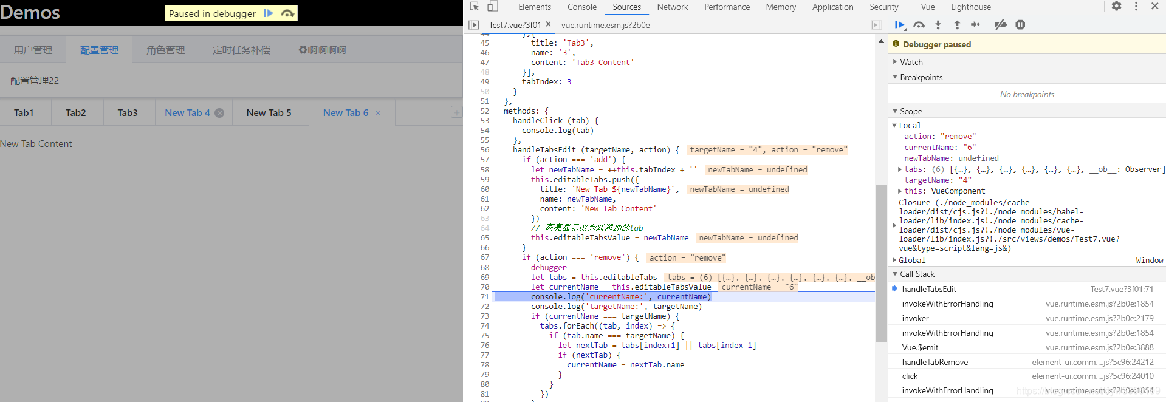
Task: Expand the tabs array variable
Action: coord(900,169)
